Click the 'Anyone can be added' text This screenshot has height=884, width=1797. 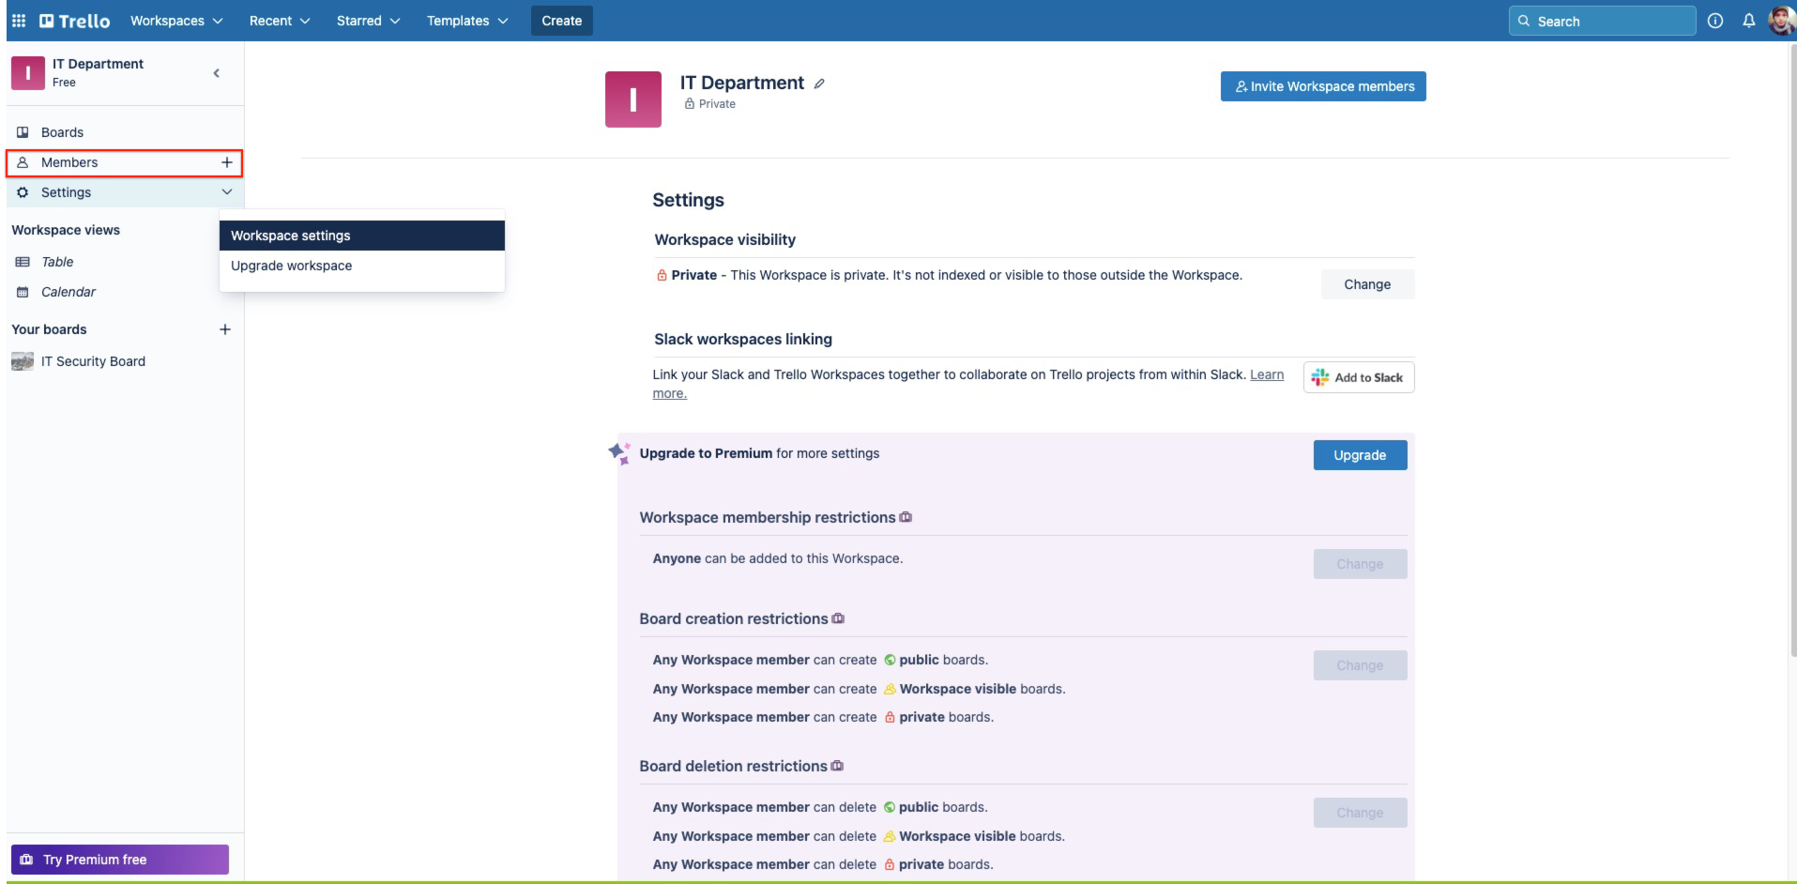click(778, 558)
